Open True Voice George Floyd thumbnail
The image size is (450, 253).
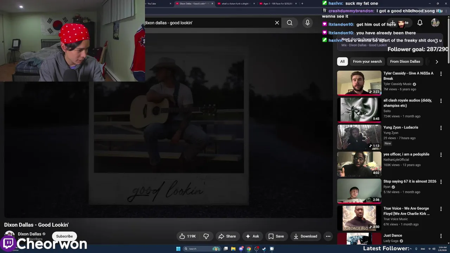pyautogui.click(x=359, y=218)
